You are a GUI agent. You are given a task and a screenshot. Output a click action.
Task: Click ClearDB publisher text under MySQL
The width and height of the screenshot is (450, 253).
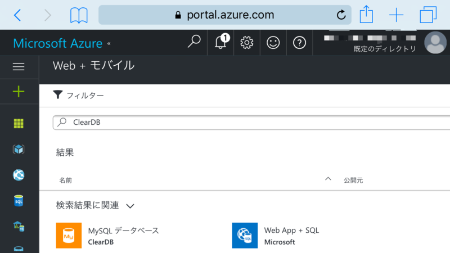click(x=101, y=242)
